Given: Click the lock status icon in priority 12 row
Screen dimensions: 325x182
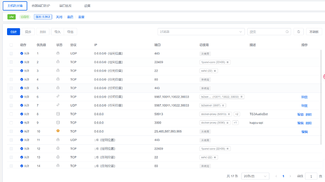Looking at the screenshot, I should click(x=58, y=149).
